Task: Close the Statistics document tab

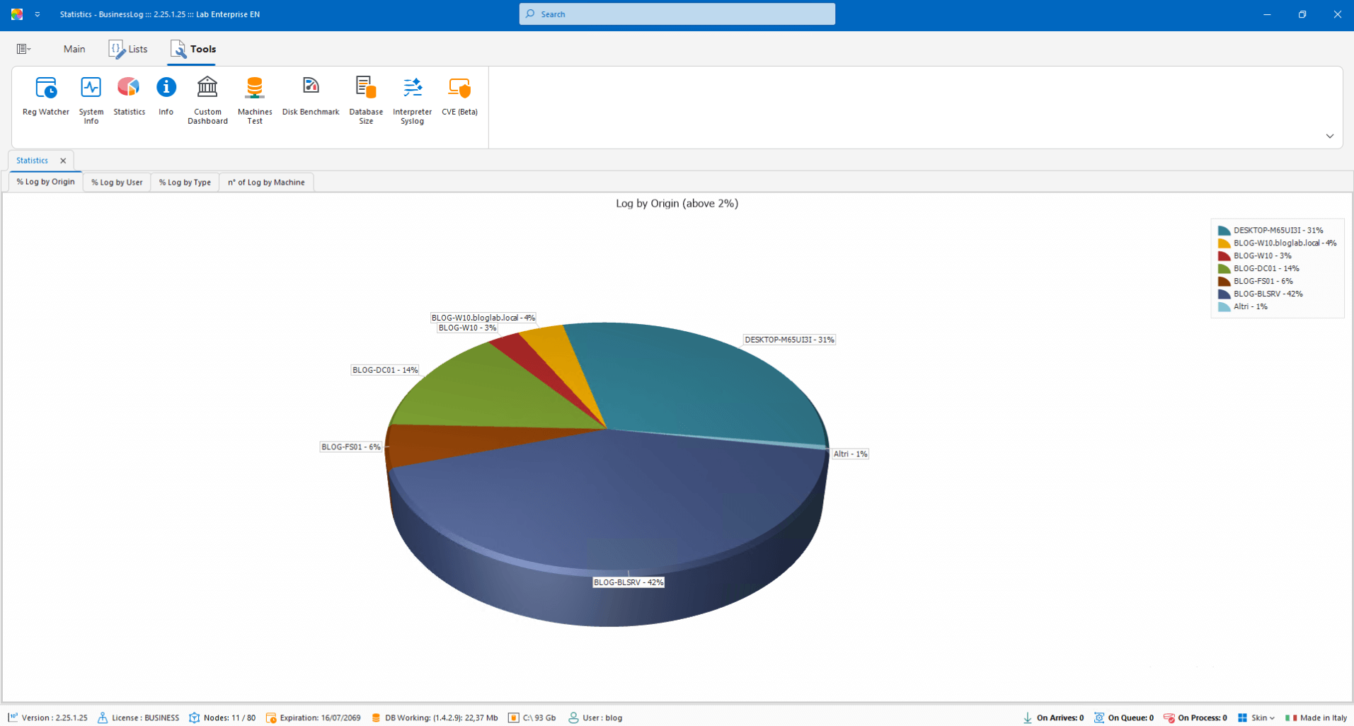Action: [63, 161]
